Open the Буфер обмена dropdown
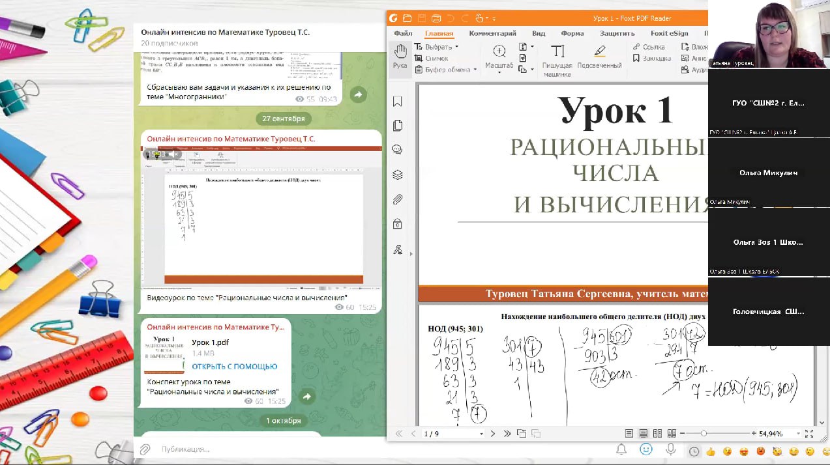Viewport: 830px width, 465px height. (x=475, y=70)
